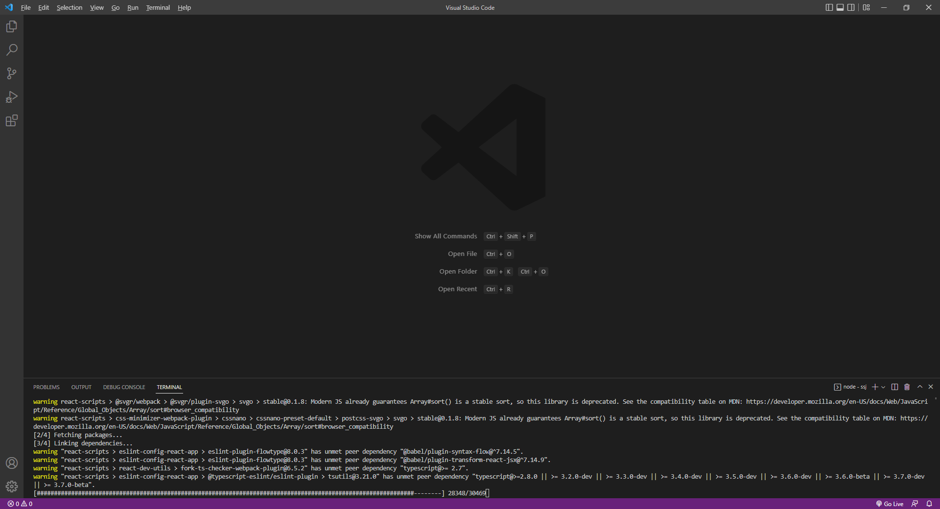
Task: Click errors and warnings count in status bar
Action: [20, 504]
